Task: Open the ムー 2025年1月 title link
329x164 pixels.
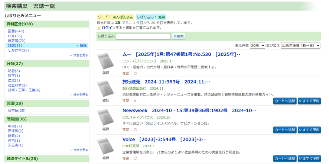Action: [181, 55]
